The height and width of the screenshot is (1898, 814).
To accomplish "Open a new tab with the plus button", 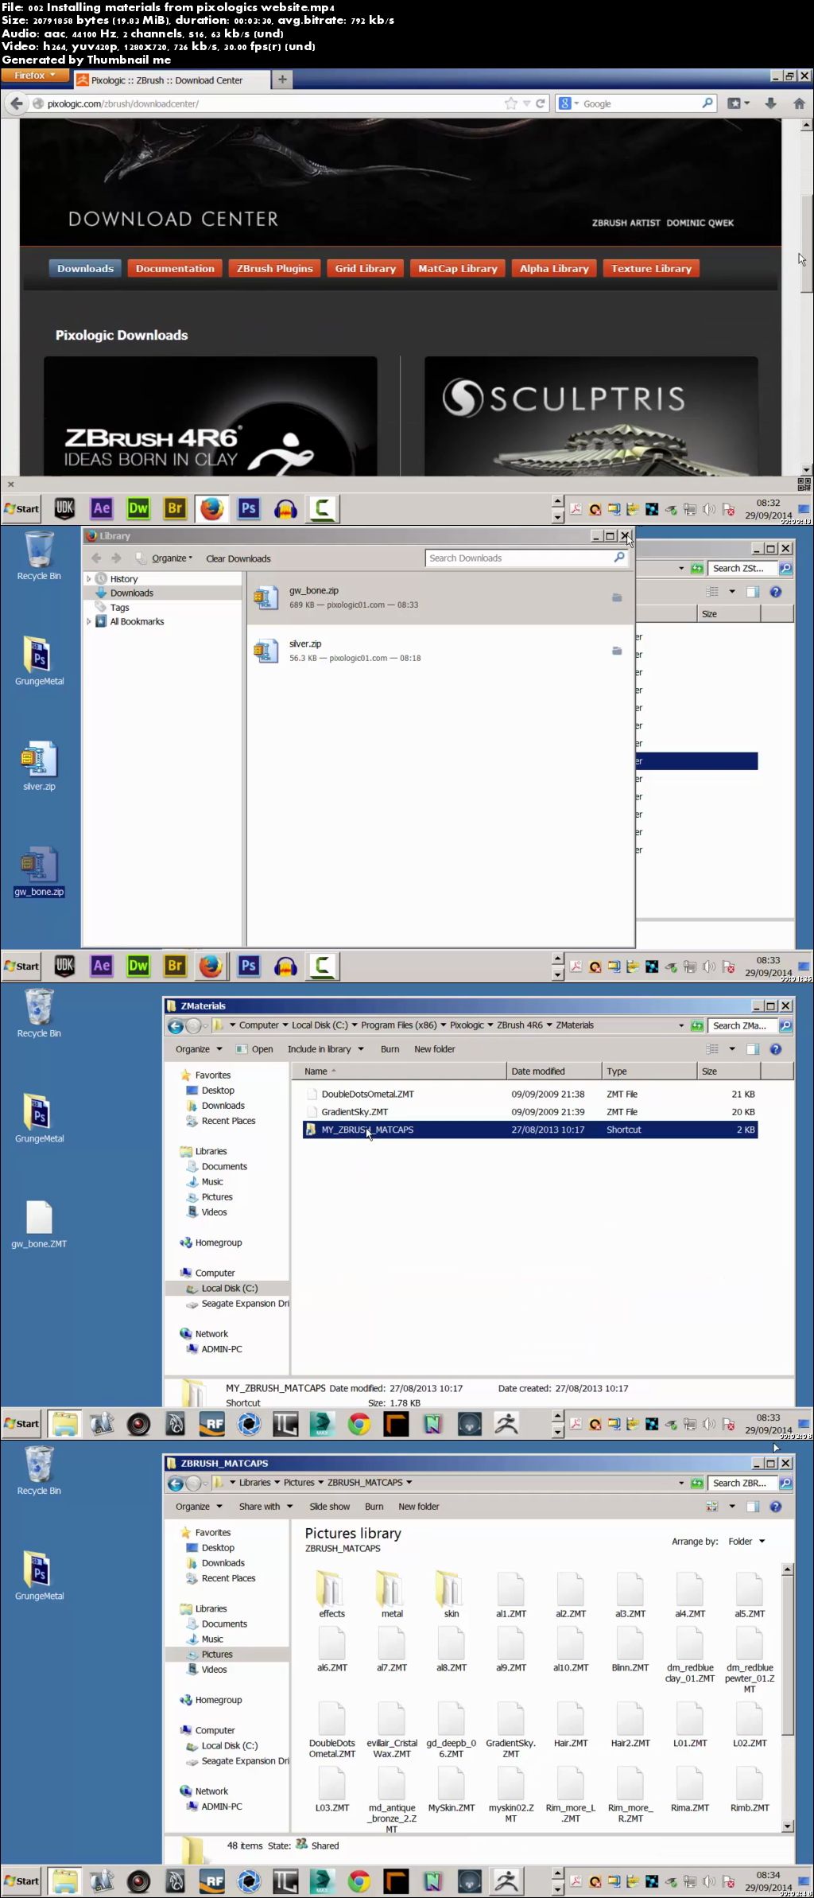I will point(282,80).
